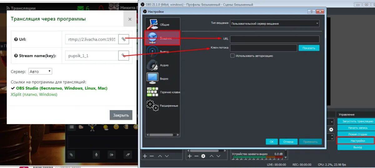Screen dimensions: 375x168
Task: Copy the Stream name key link button
Action: [124, 56]
